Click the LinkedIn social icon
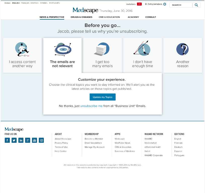Screen dimensions: 205x193 click(21, 140)
